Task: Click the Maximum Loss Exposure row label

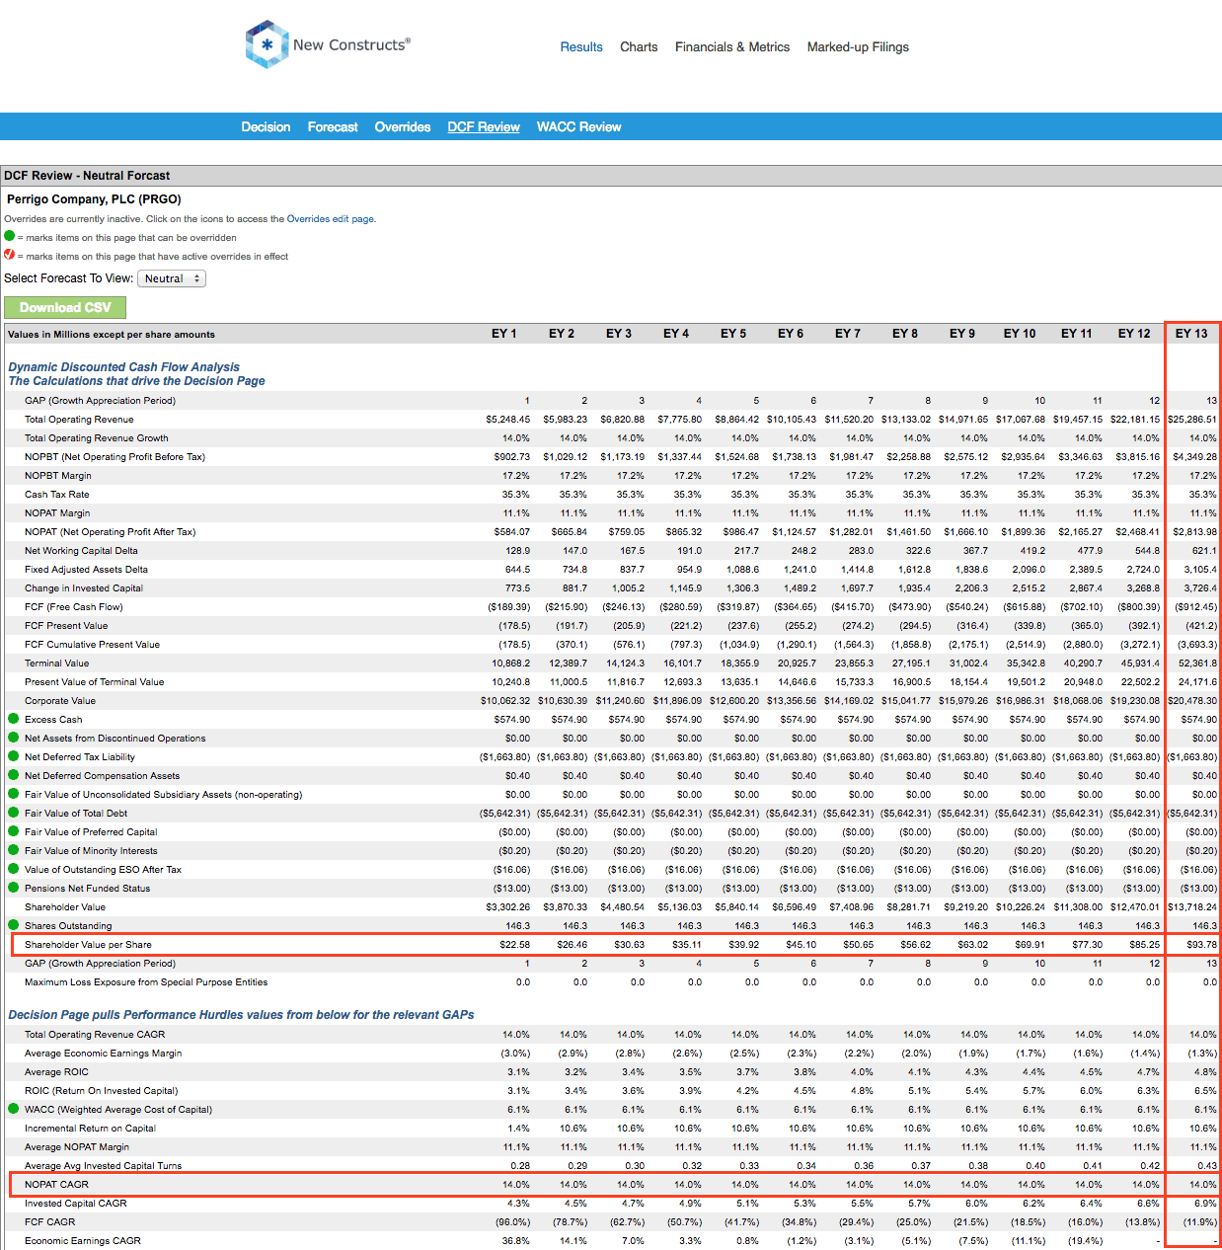Action: coord(146,982)
